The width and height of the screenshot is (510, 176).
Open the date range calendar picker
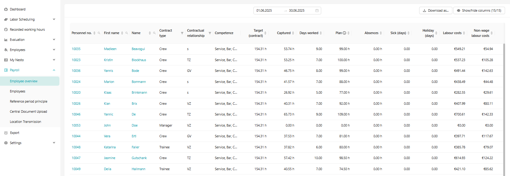tap(317, 11)
